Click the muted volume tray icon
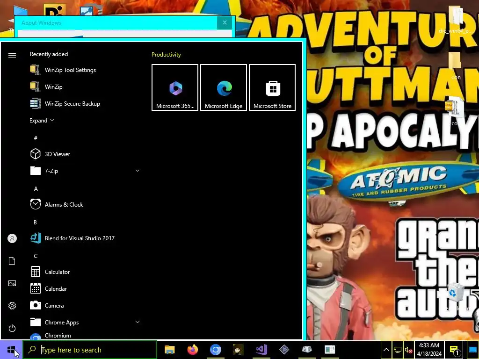 tap(408, 350)
